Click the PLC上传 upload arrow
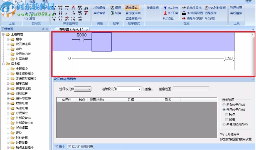This screenshot has height=150, width=256. [x=165, y=8]
